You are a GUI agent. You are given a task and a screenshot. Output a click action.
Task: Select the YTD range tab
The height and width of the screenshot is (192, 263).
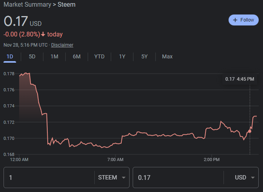pyautogui.click(x=99, y=56)
